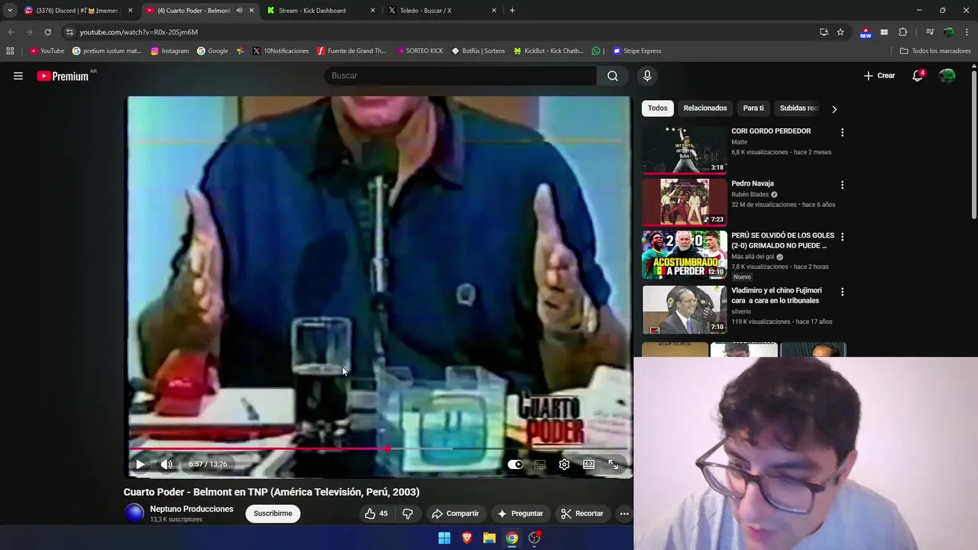978x550 pixels.
Task: Go to YouTube Premium home logo
Action: [x=63, y=76]
